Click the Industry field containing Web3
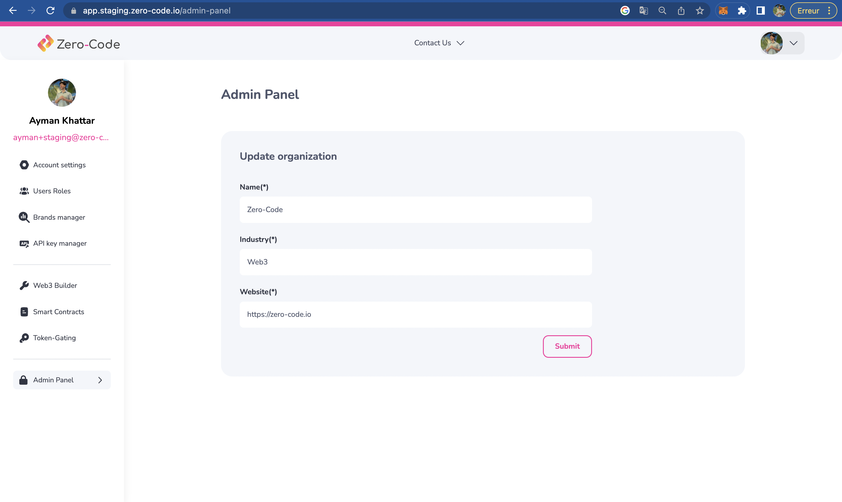The width and height of the screenshot is (842, 502). (x=415, y=262)
